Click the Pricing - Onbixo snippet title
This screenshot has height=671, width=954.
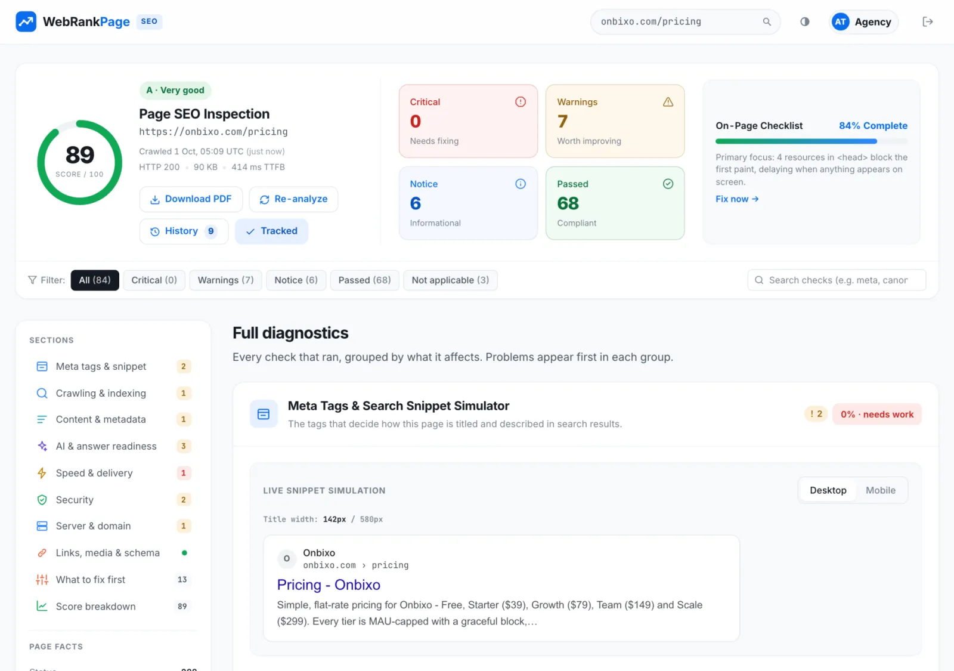[329, 585]
